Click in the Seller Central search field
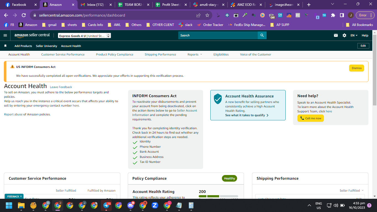Viewport: 377px width, 212px height. click(x=218, y=35)
